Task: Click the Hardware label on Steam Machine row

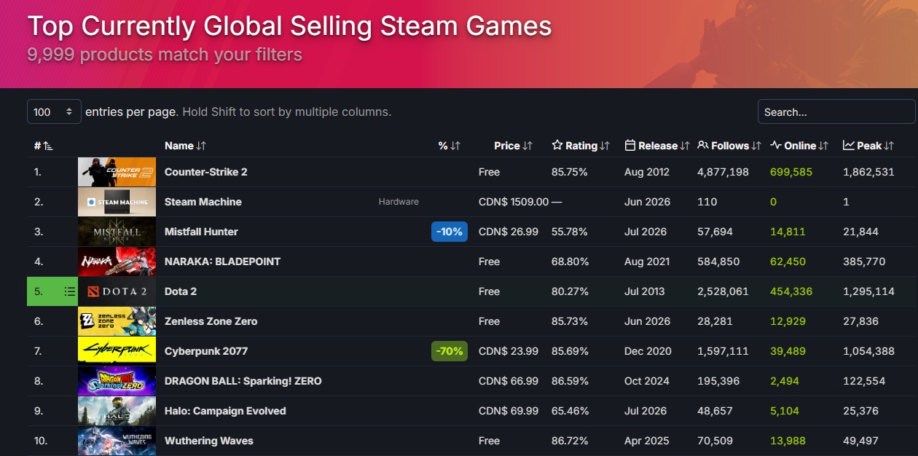Action: point(399,202)
